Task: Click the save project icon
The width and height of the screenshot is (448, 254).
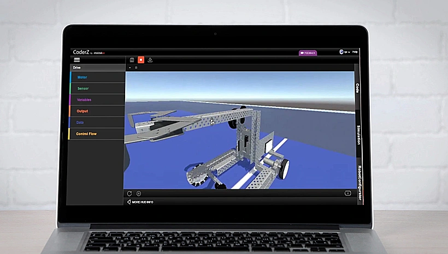Action: [x=132, y=60]
